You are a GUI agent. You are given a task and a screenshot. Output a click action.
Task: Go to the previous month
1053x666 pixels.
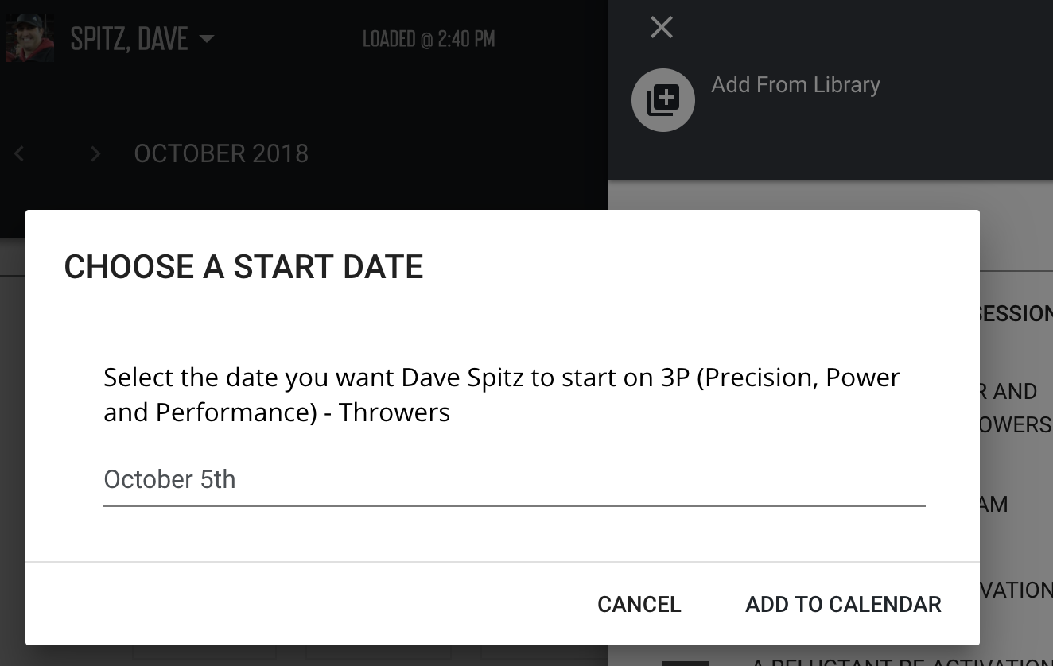[x=20, y=153]
